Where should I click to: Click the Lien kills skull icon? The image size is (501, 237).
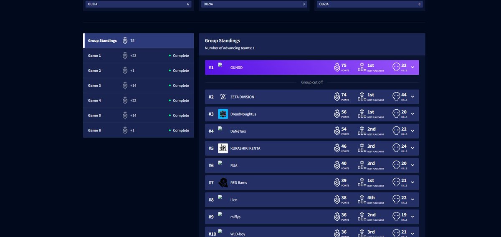tap(396, 199)
